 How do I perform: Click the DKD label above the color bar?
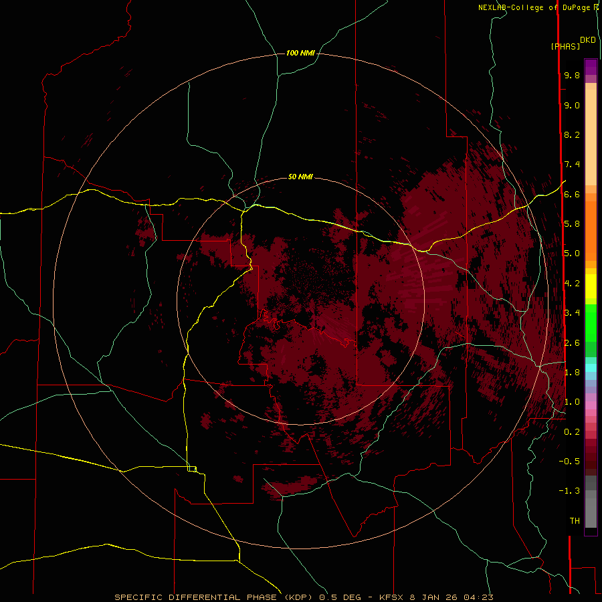click(x=588, y=40)
